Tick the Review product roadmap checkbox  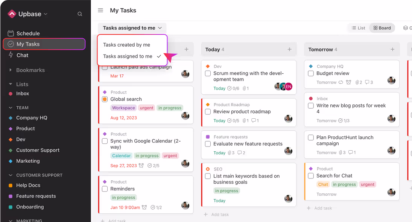208,112
